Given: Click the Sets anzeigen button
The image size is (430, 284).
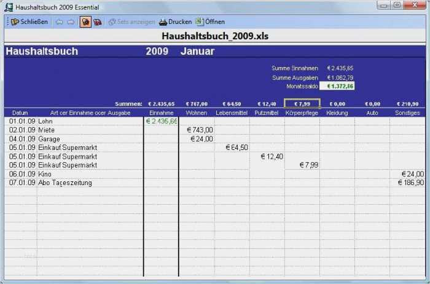Looking at the screenshot, I should (x=131, y=22).
